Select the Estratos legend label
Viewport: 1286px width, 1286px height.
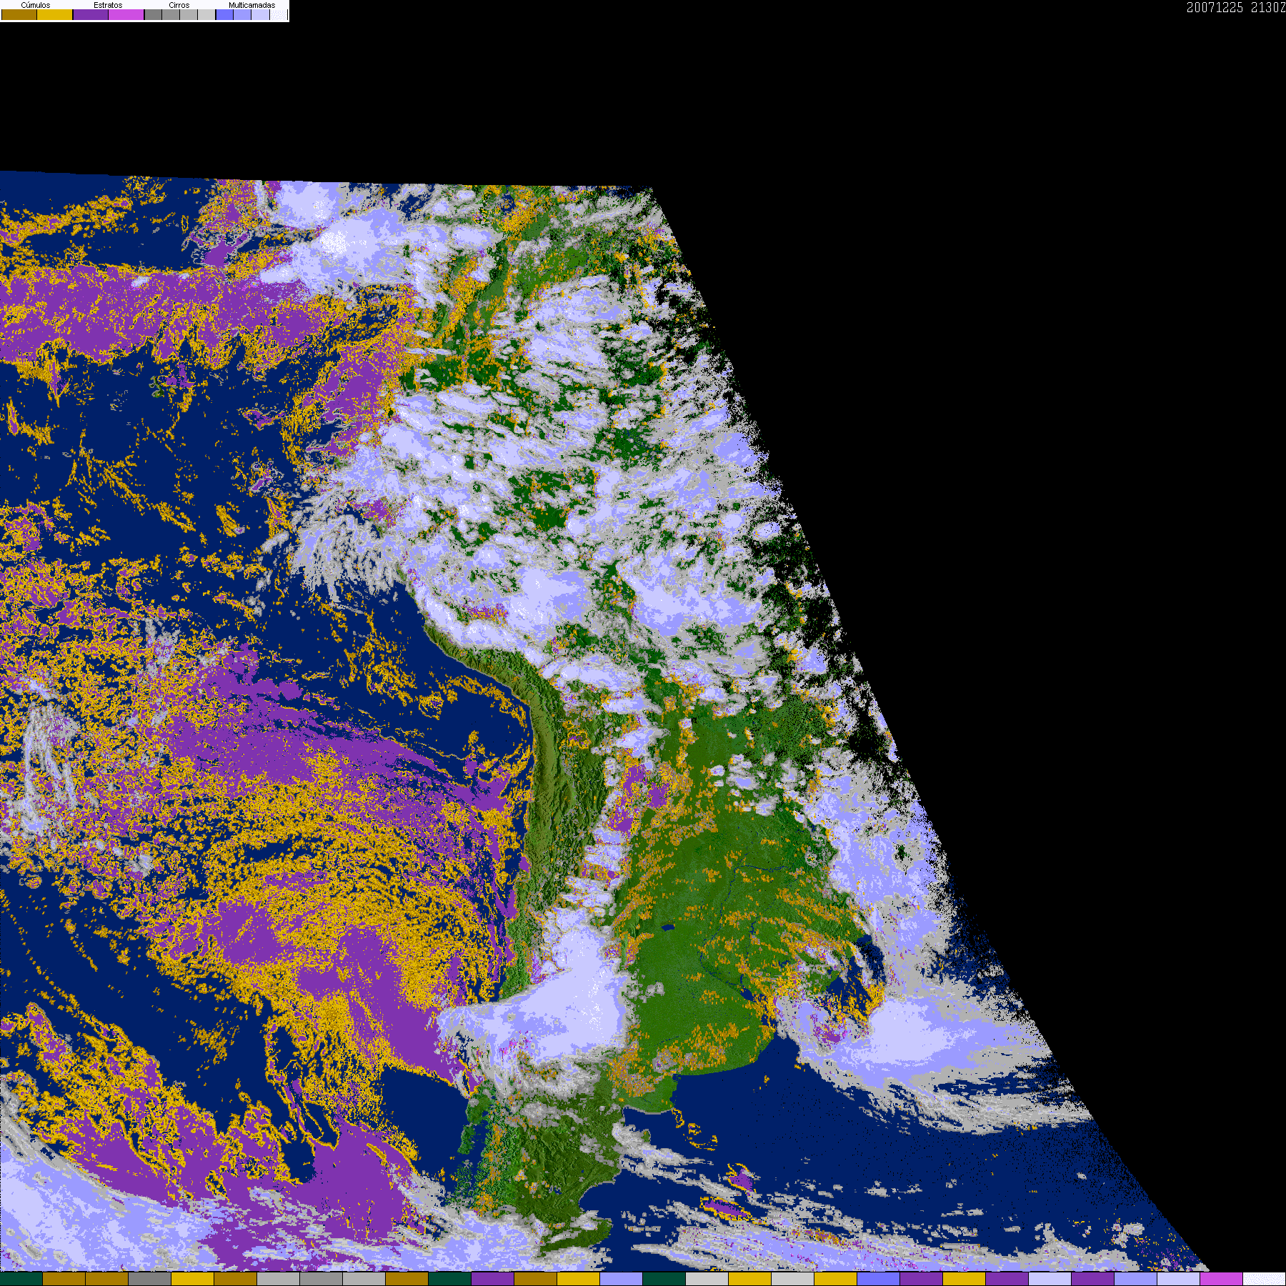[x=108, y=5]
